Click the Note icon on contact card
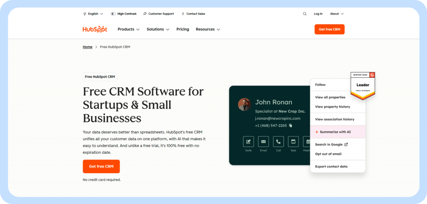Screen dimensions: 427x204 point(249,142)
